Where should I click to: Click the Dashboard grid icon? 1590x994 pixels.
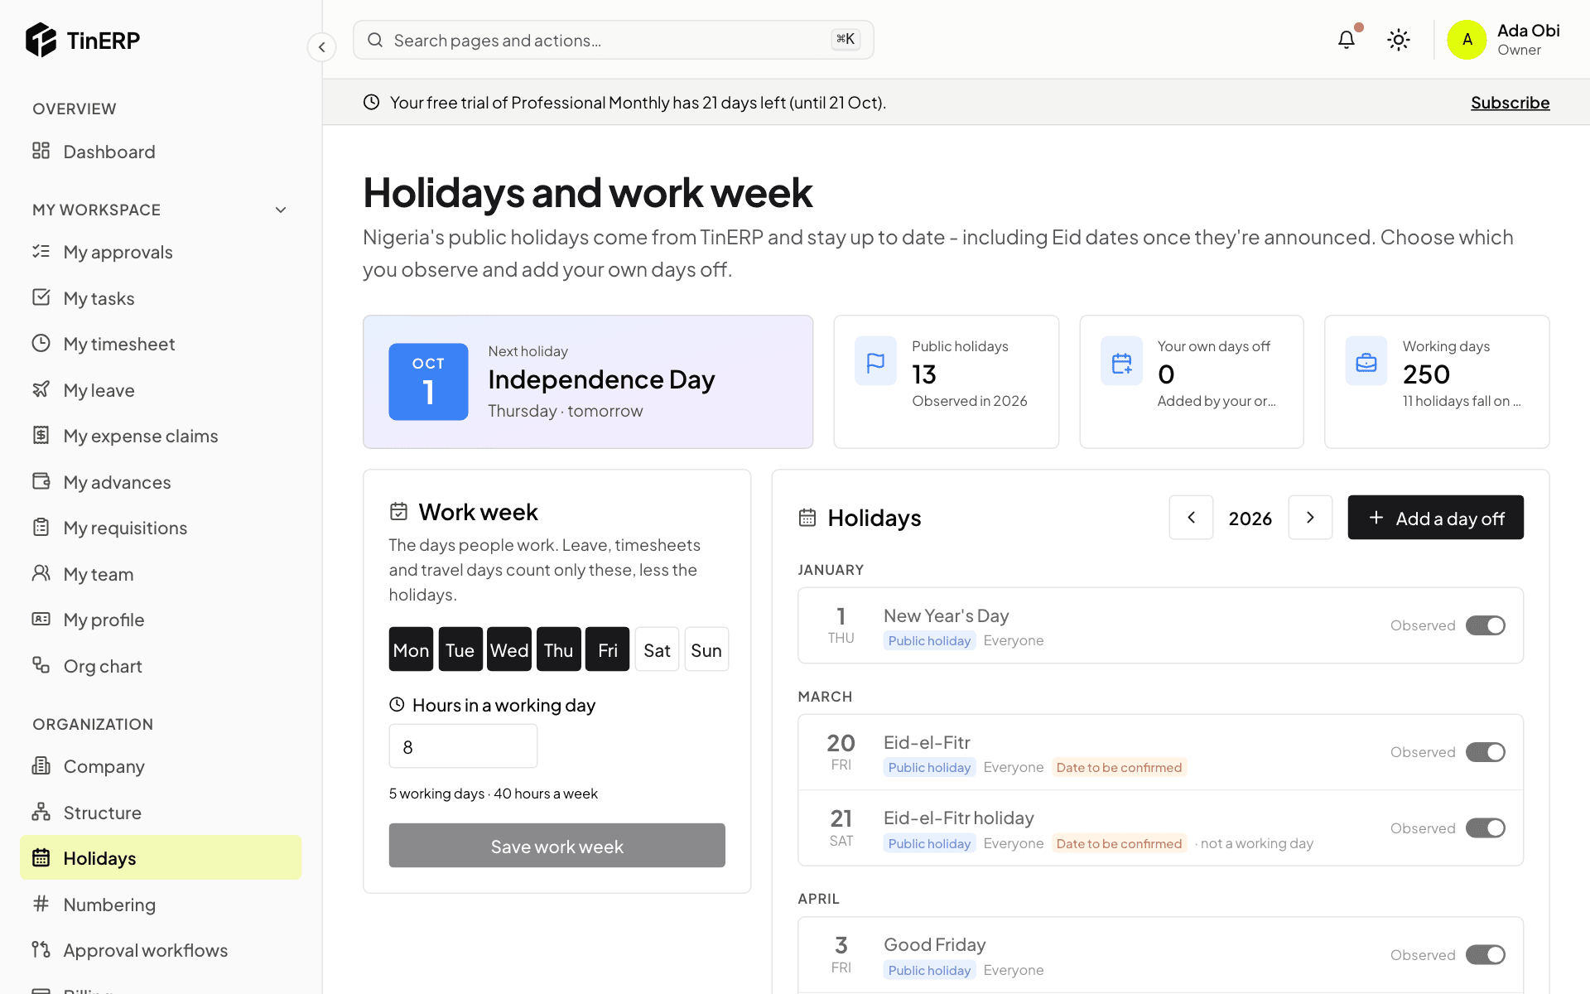coord(41,151)
